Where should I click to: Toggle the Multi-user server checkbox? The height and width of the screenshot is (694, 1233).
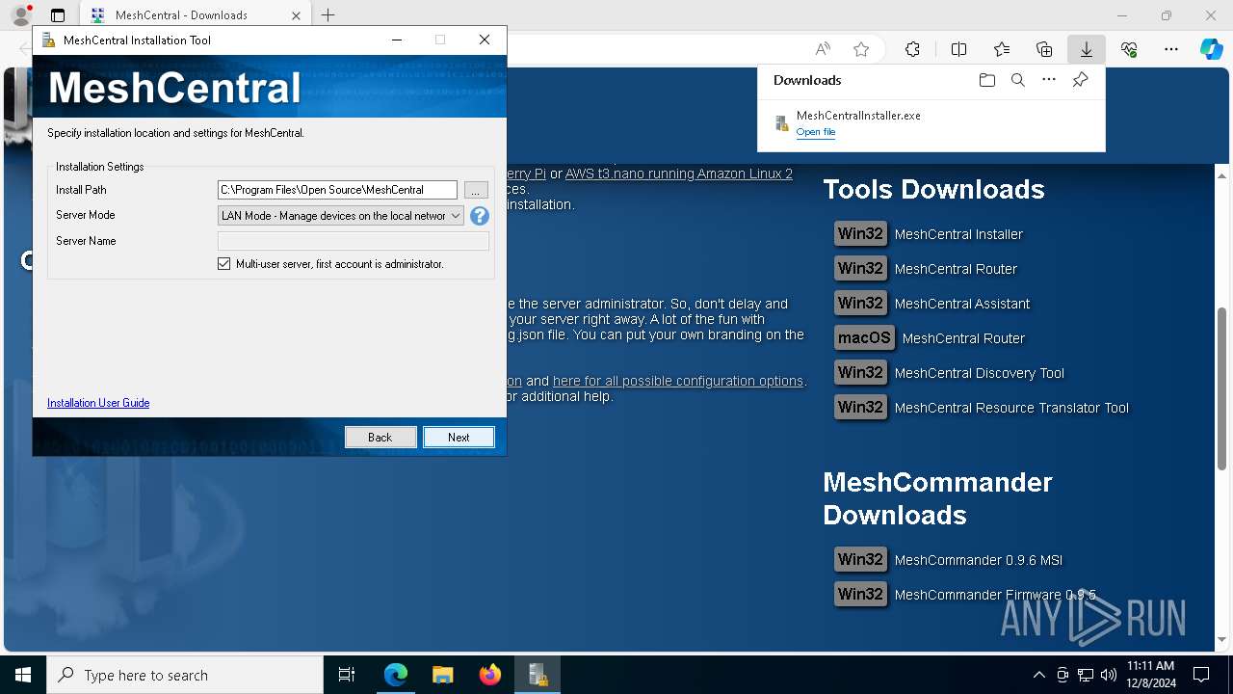[x=224, y=263]
